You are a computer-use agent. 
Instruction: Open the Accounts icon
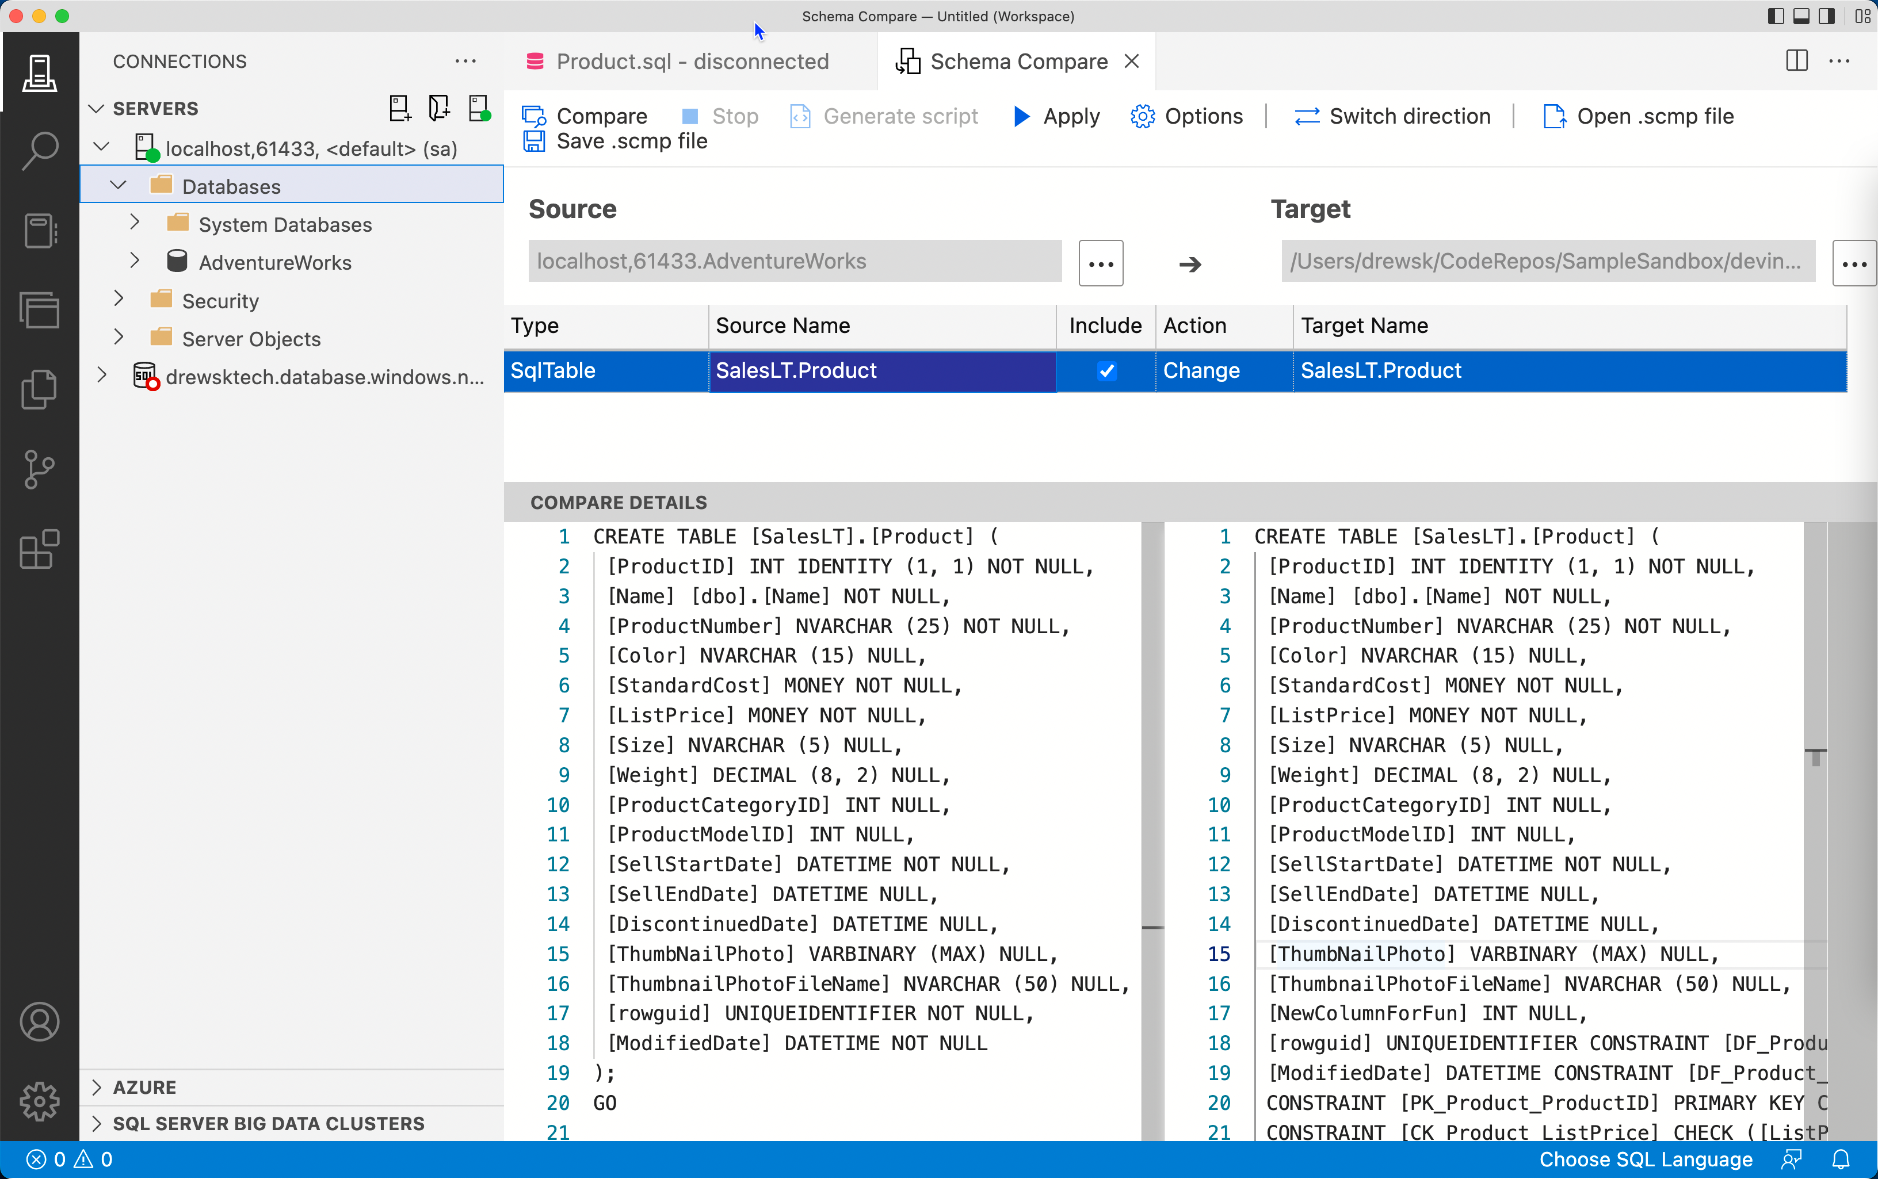pos(39,1021)
